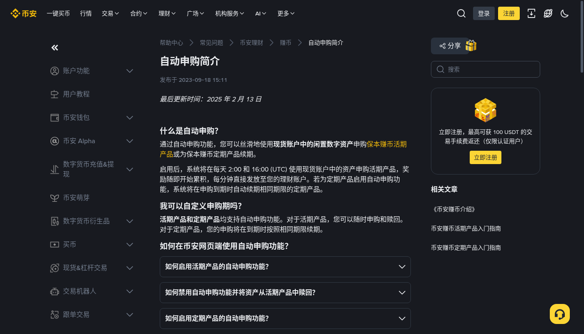Switch theme with the moon icon

[564, 13]
